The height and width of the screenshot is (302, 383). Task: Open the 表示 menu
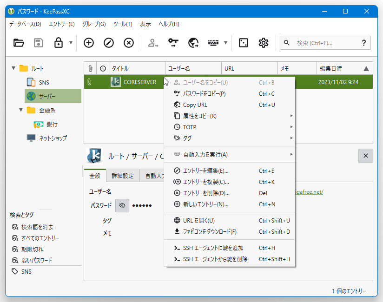tap(145, 24)
